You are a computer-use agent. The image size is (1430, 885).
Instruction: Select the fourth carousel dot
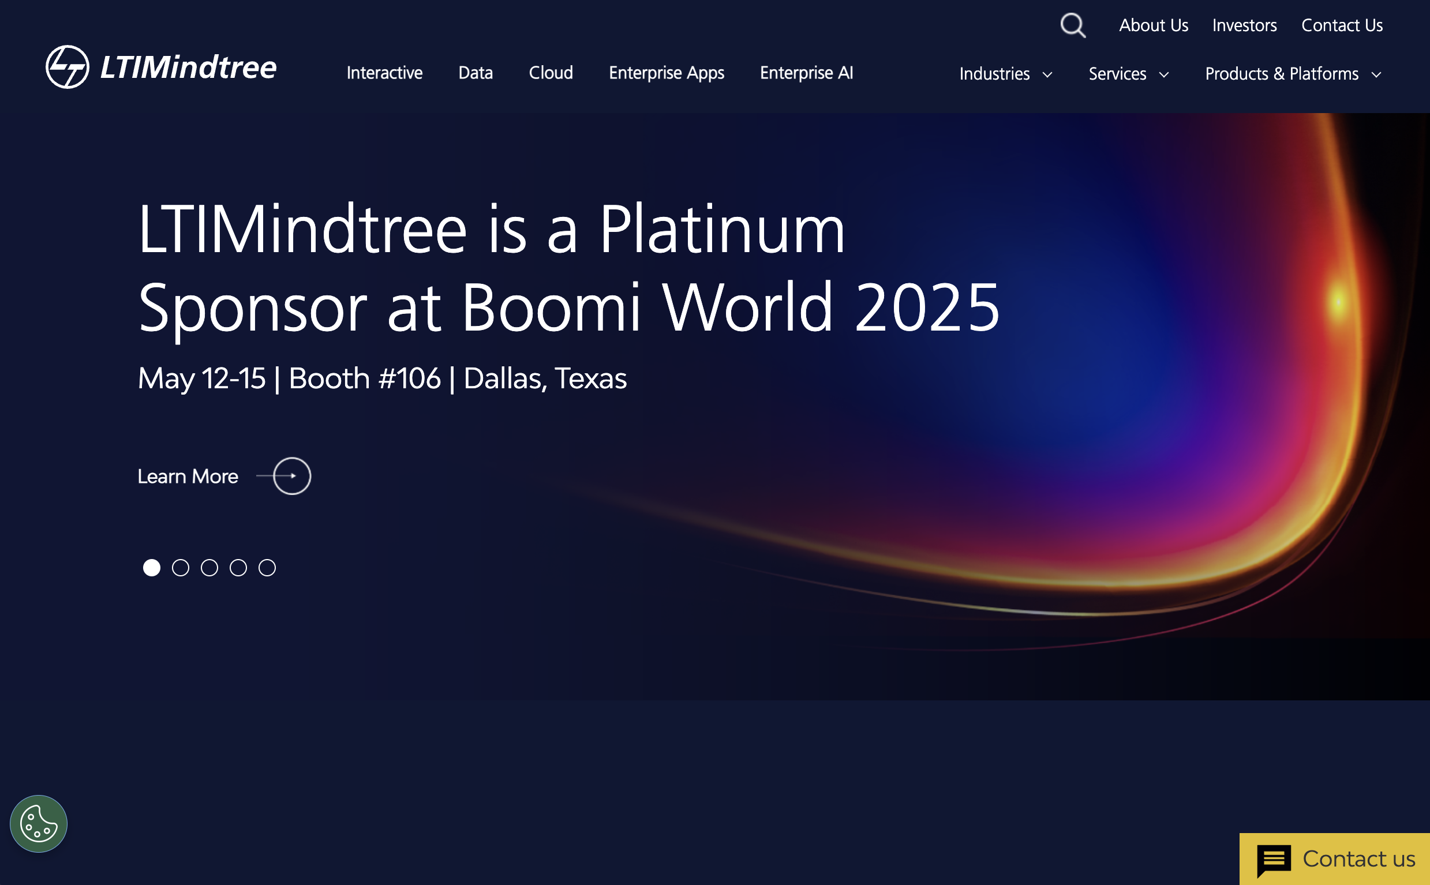(238, 567)
